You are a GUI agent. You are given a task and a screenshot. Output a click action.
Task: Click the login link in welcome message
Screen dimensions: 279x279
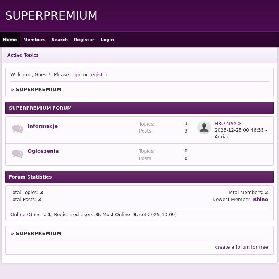76,75
